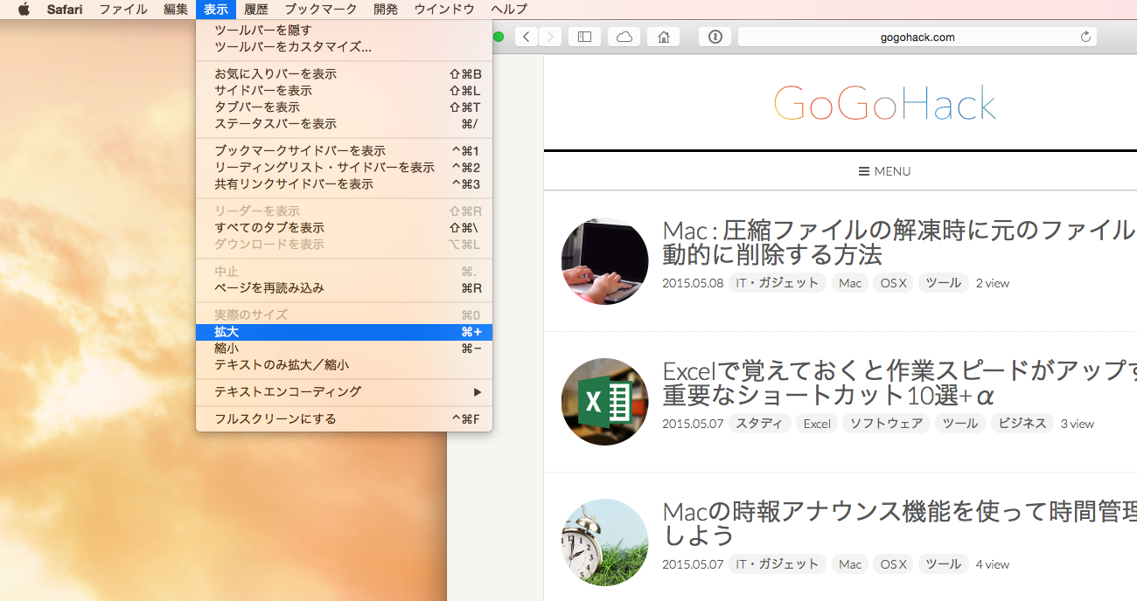The height and width of the screenshot is (601, 1137).
Task: Open the laptop article thumbnail
Action: tap(604, 261)
